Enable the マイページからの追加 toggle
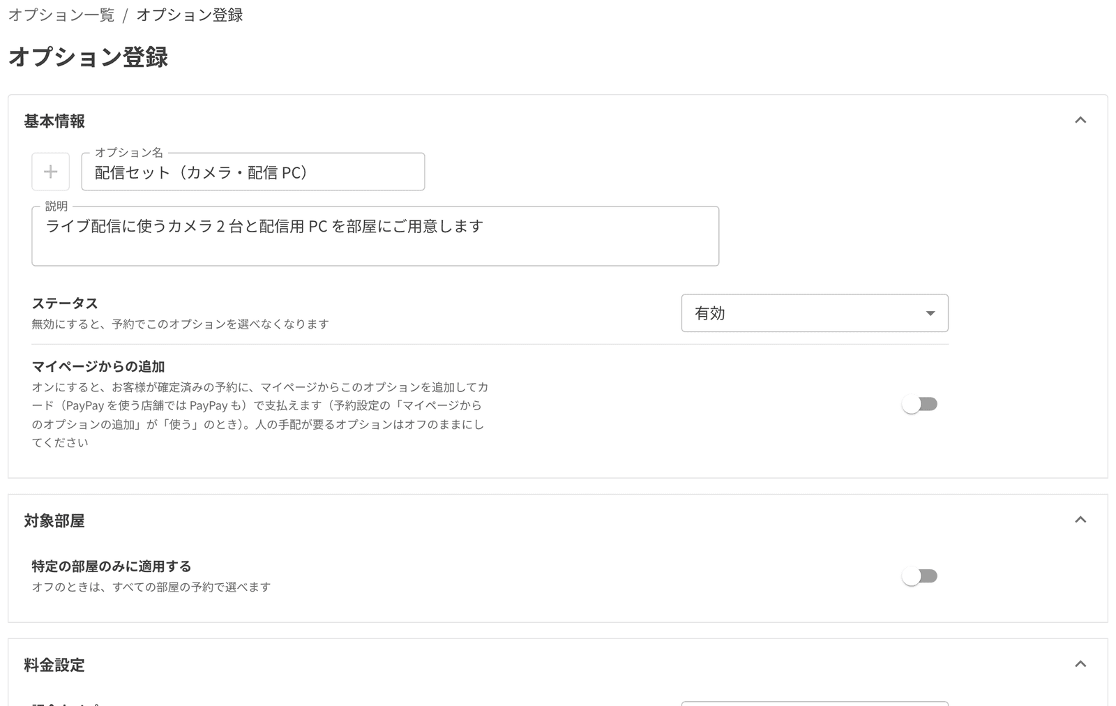Screen dimensions: 1116x706 click(x=919, y=405)
